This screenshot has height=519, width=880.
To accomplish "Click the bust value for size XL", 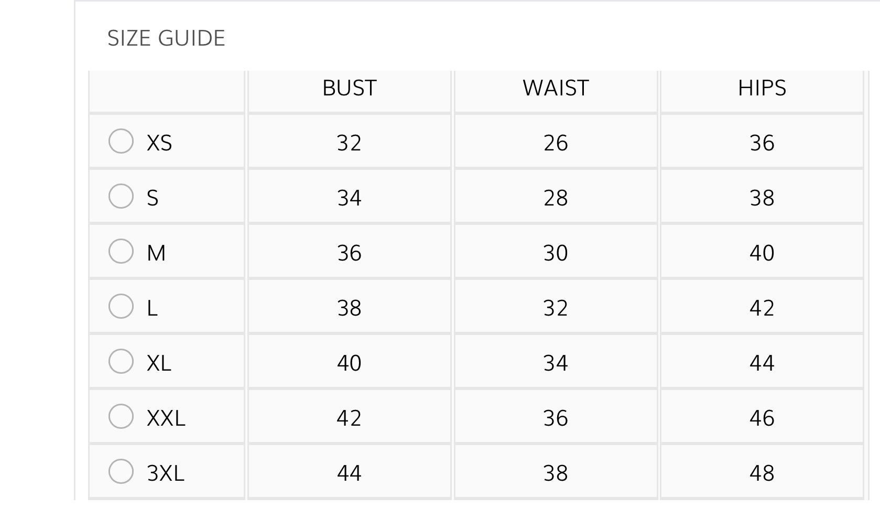I will (x=349, y=363).
